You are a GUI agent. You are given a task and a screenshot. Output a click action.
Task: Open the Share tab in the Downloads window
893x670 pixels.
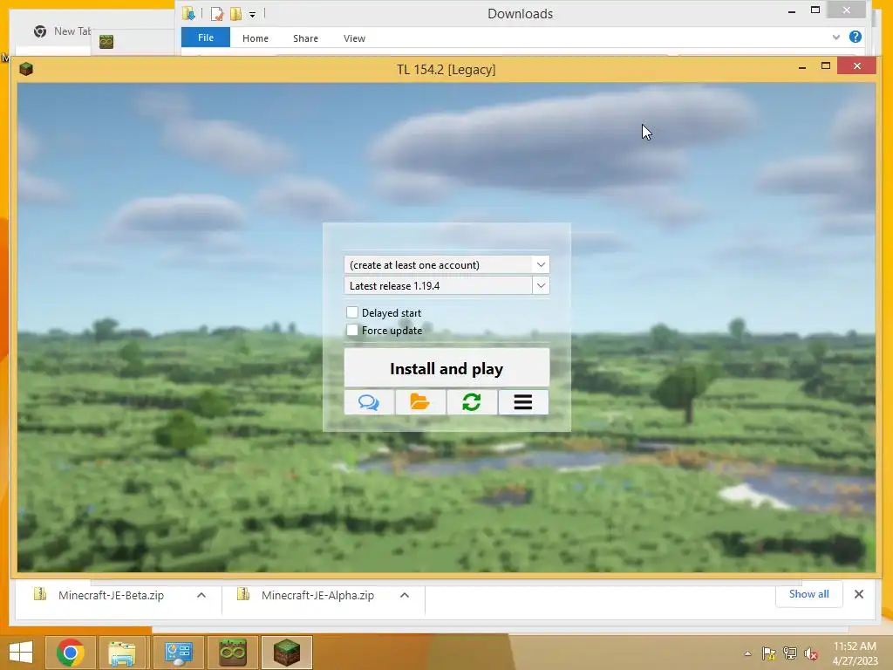305,38
